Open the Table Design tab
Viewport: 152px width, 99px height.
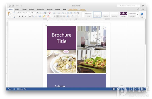[x=73, y=9]
